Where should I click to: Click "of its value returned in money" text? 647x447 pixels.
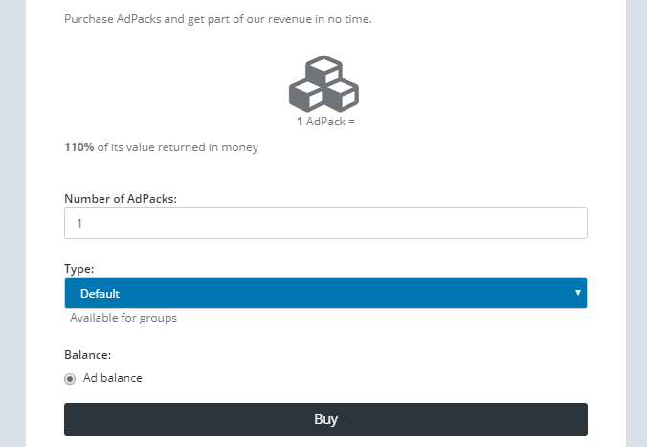click(178, 147)
